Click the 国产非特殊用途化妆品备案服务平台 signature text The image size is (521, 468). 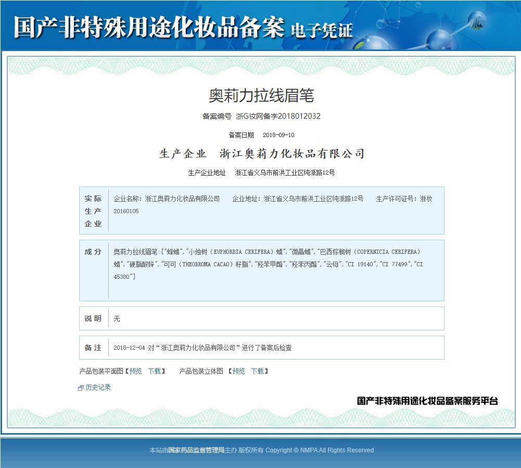tap(428, 401)
